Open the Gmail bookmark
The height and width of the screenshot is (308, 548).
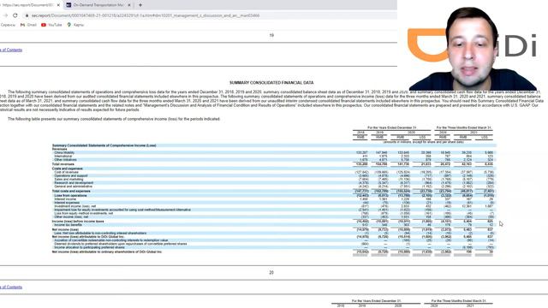pyautogui.click(x=28, y=25)
